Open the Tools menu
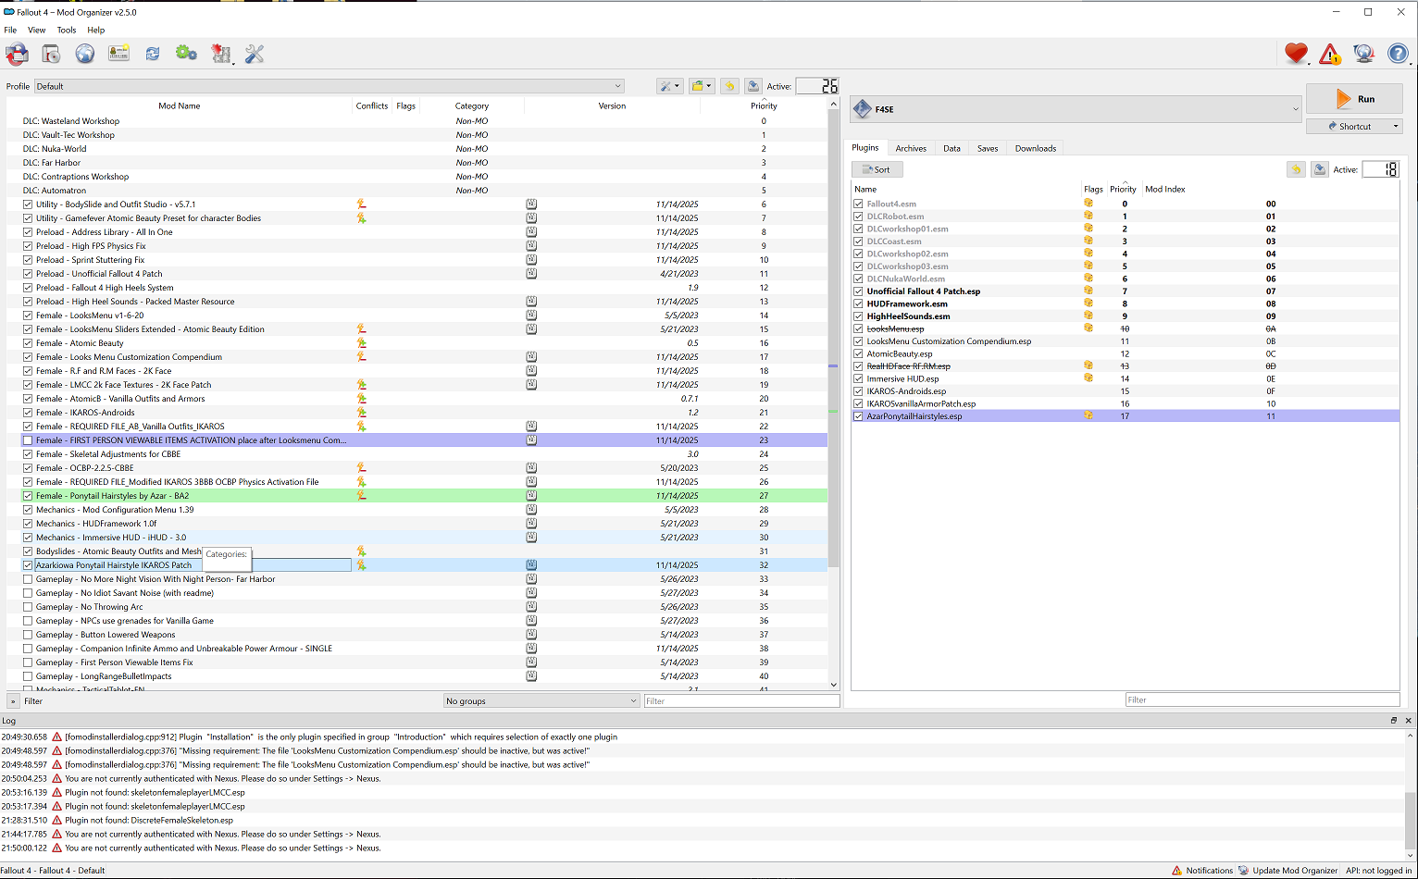The width and height of the screenshot is (1418, 879). tap(67, 30)
